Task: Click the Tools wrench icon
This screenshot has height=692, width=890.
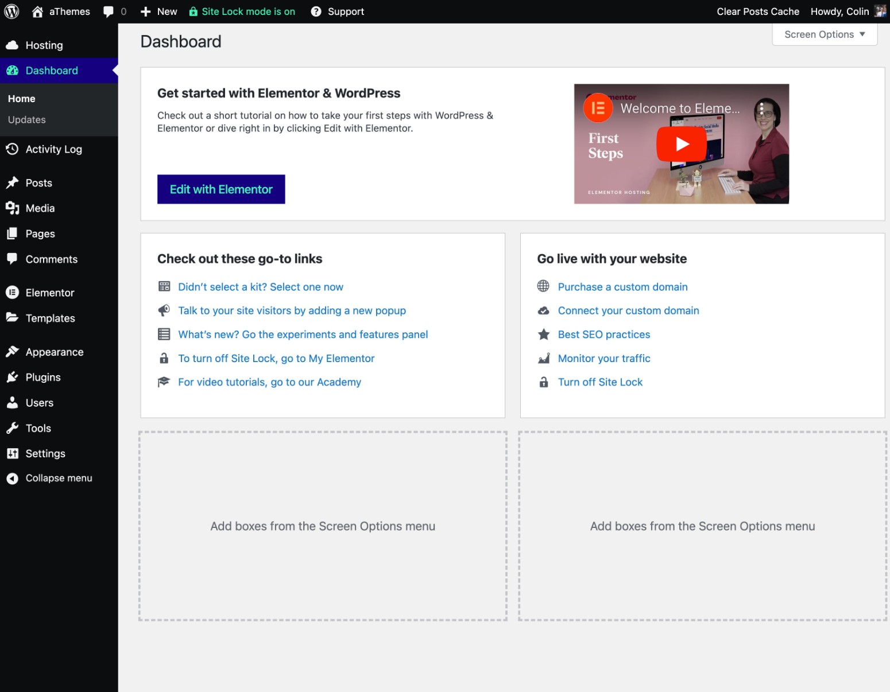Action: tap(12, 428)
